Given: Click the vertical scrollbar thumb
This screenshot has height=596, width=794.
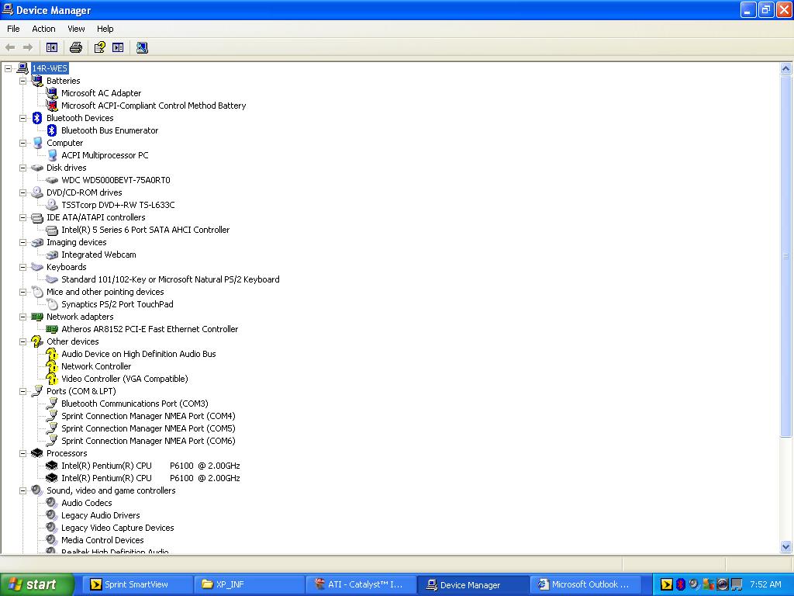Looking at the screenshot, I should click(x=786, y=256).
